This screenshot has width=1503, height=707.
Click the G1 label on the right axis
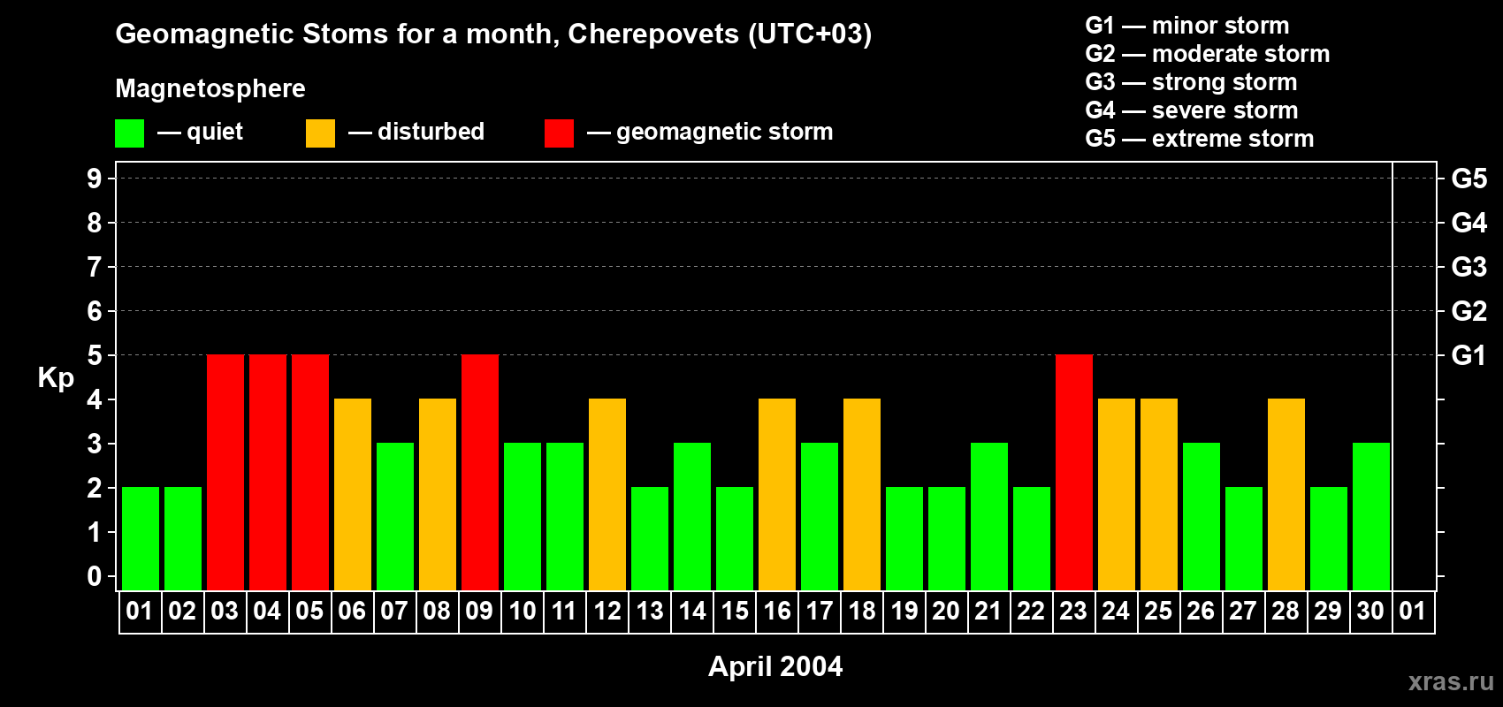(x=1469, y=356)
